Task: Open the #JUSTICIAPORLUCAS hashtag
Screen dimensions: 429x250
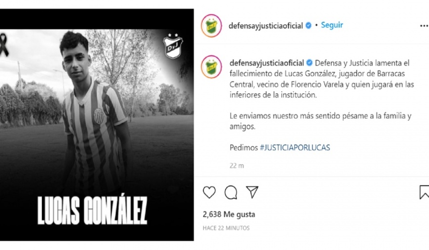Action: click(294, 147)
